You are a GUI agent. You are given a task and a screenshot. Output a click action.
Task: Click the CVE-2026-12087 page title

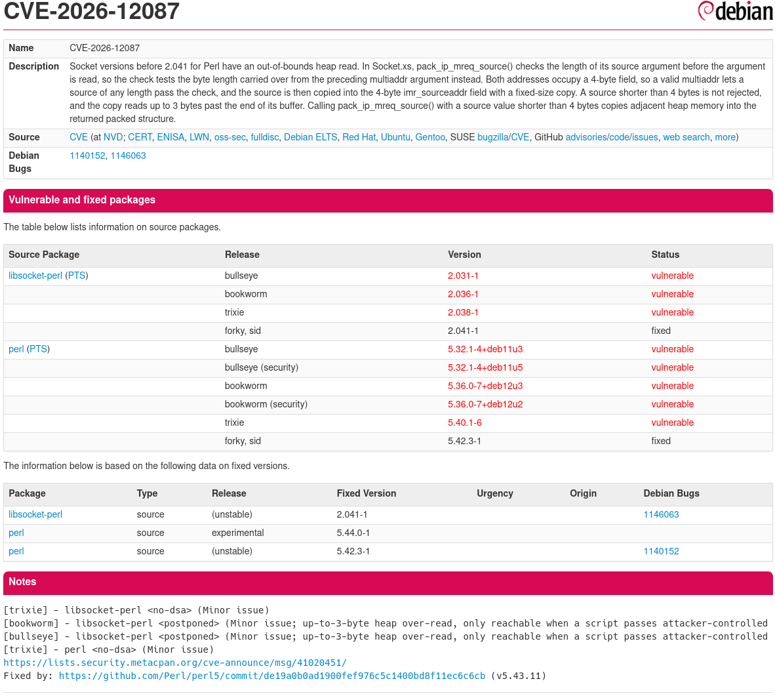pos(91,11)
